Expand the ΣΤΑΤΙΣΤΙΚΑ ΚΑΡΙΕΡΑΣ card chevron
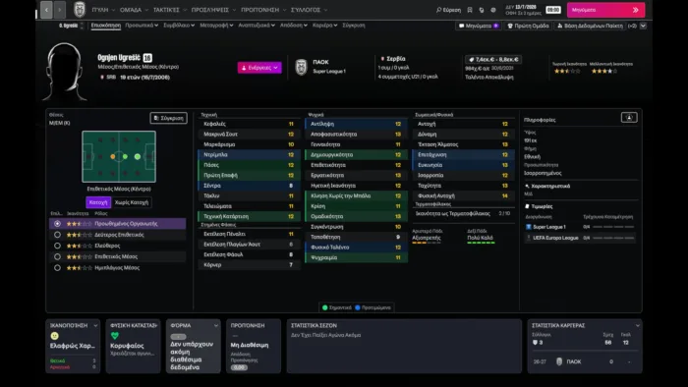688x387 pixels. 638,326
